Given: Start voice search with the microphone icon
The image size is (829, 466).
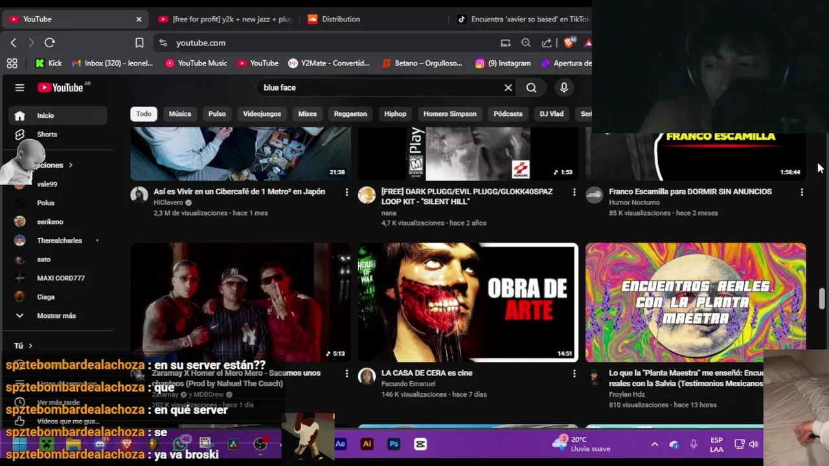Looking at the screenshot, I should (564, 87).
